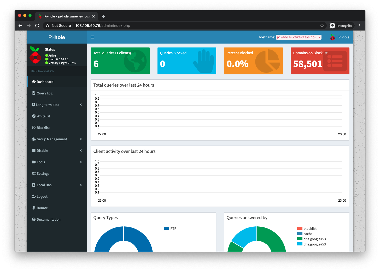Screen dimensions: 380x271
Task: Click the Documentation question mark icon
Action: [34, 219]
